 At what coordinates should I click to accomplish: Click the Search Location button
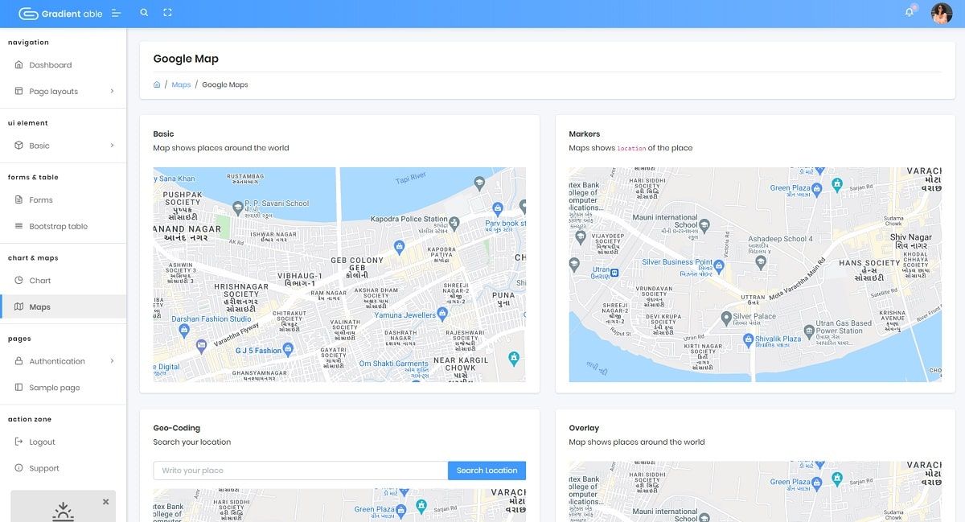coord(487,471)
